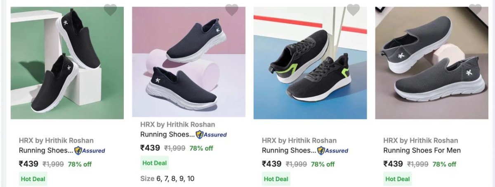Viewport: 495px width, 187px height.
Task: Open the navy slip-on shoes image on pink background
Action: (x=189, y=62)
